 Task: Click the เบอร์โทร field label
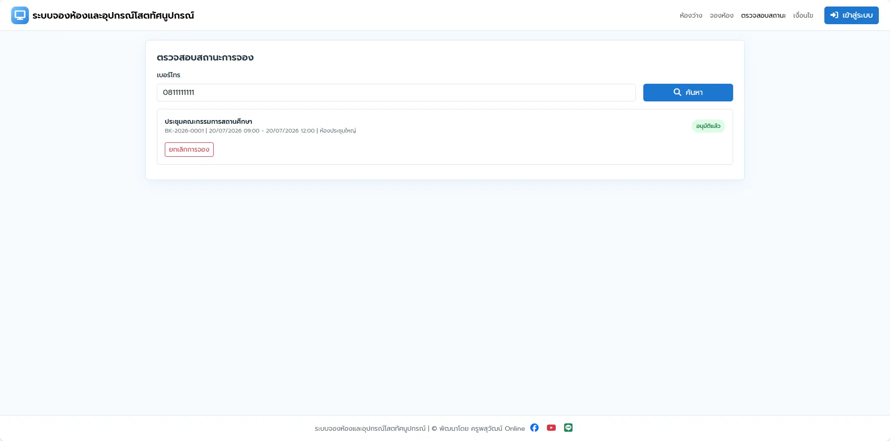click(169, 75)
